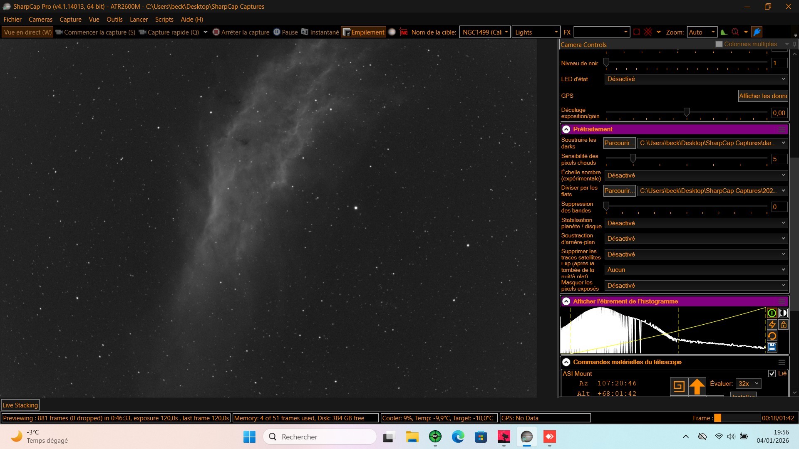
Task: Click the Niveau de noir slider handle
Action: 606,62
